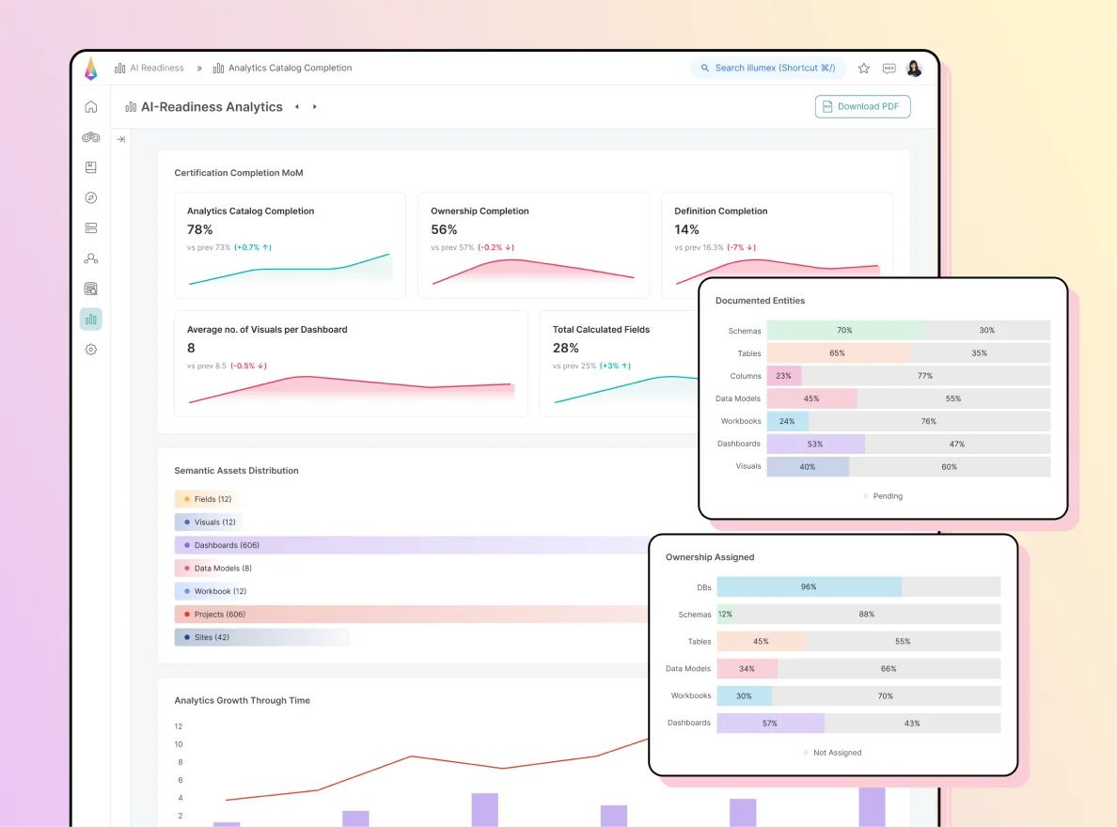Click the chart icon beside AI Readiness breadcrumb
Viewport: 1117px width, 827px height.
[x=119, y=69]
